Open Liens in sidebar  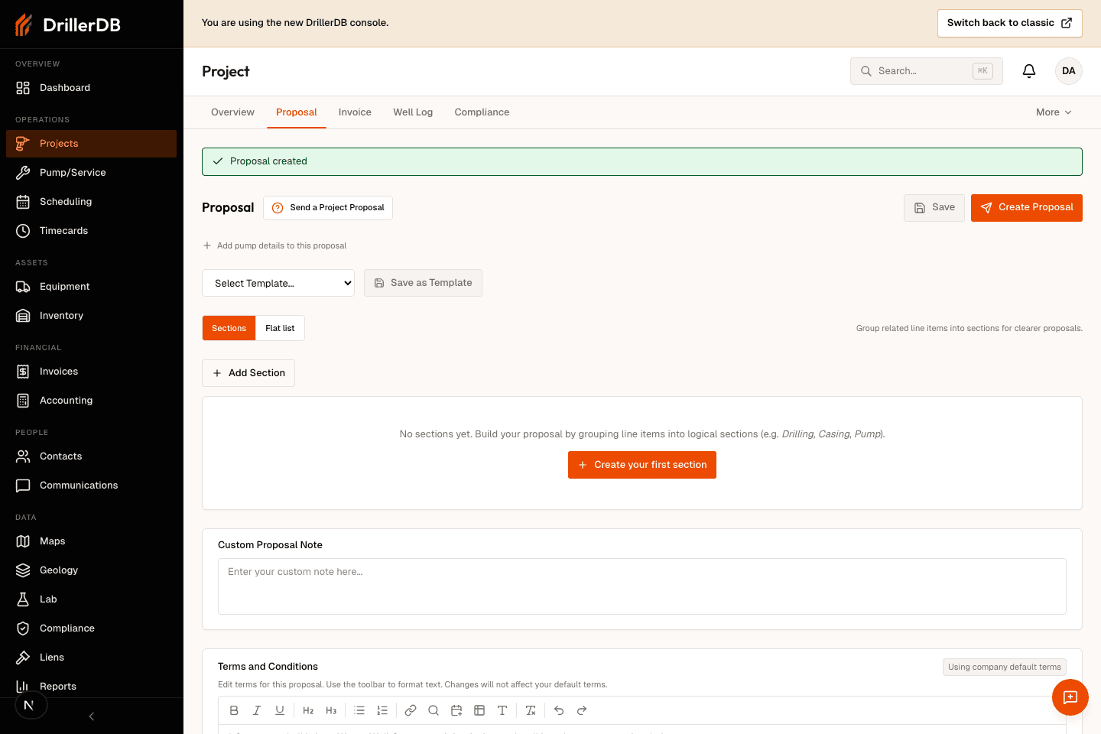(x=91, y=658)
